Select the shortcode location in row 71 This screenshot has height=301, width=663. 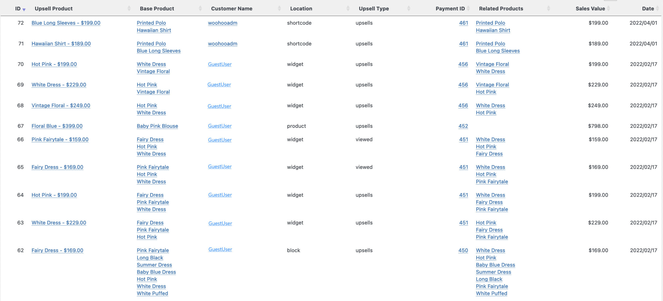299,44
